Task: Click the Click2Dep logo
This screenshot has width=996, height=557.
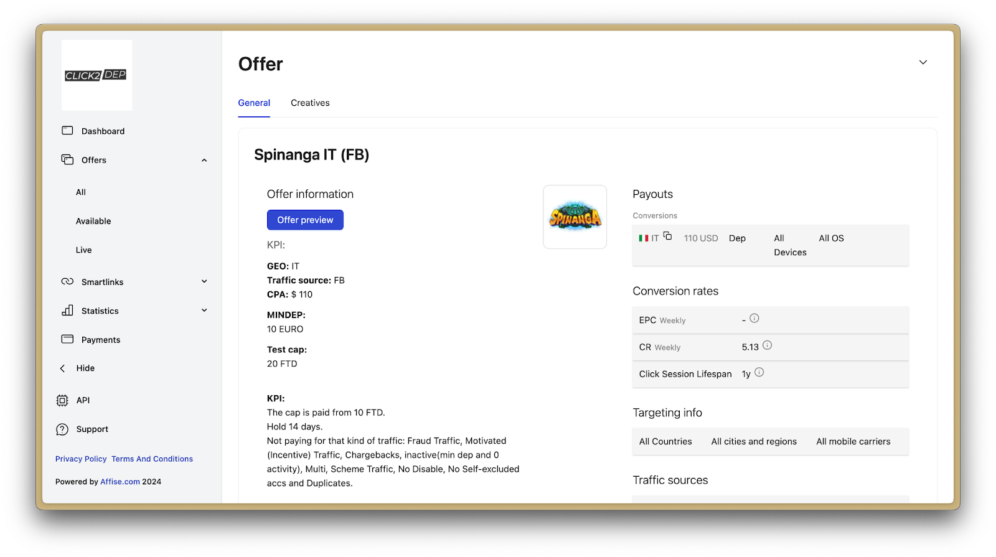Action: pyautogui.click(x=96, y=75)
